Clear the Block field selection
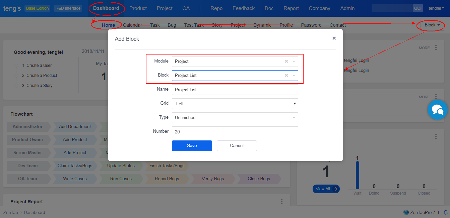This screenshot has height=218, width=450. click(286, 75)
